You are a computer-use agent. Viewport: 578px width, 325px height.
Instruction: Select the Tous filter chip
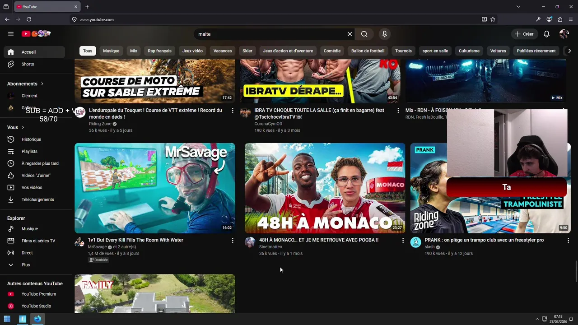[88, 51]
